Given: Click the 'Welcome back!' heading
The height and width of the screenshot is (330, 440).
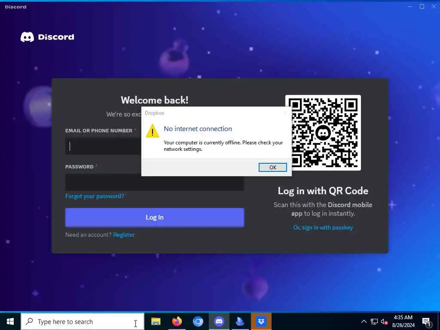Looking at the screenshot, I should (155, 100).
